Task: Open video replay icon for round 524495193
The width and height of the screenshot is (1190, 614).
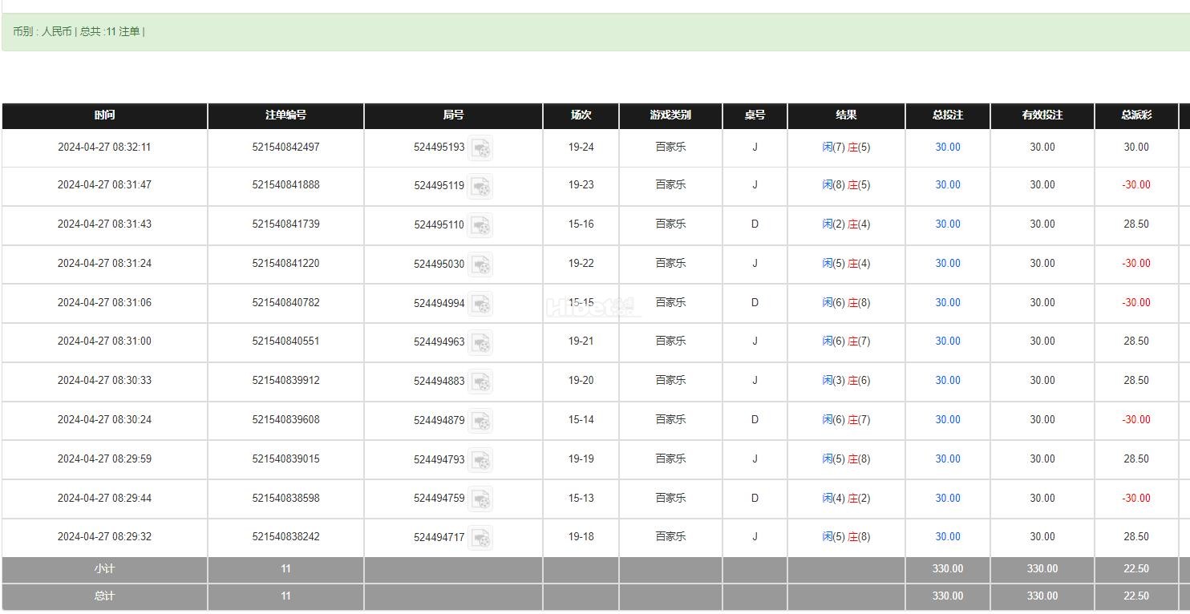Action: [480, 148]
